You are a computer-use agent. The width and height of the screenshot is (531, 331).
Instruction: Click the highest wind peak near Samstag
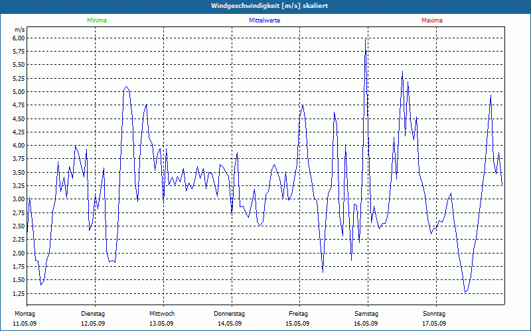(x=366, y=39)
